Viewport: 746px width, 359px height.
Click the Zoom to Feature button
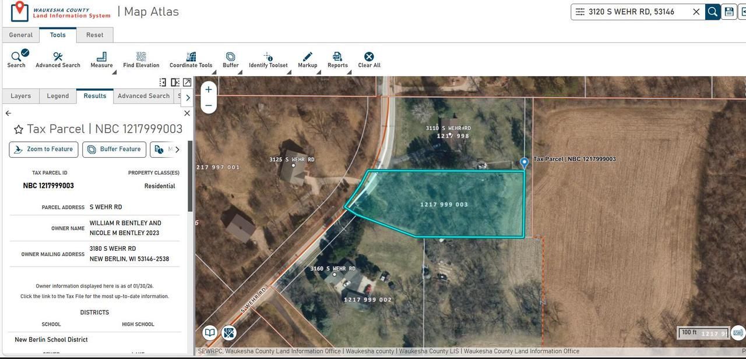tap(44, 150)
